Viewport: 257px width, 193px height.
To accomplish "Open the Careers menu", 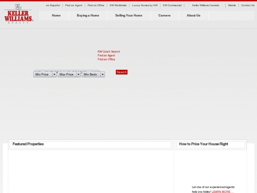I will pos(164,16).
